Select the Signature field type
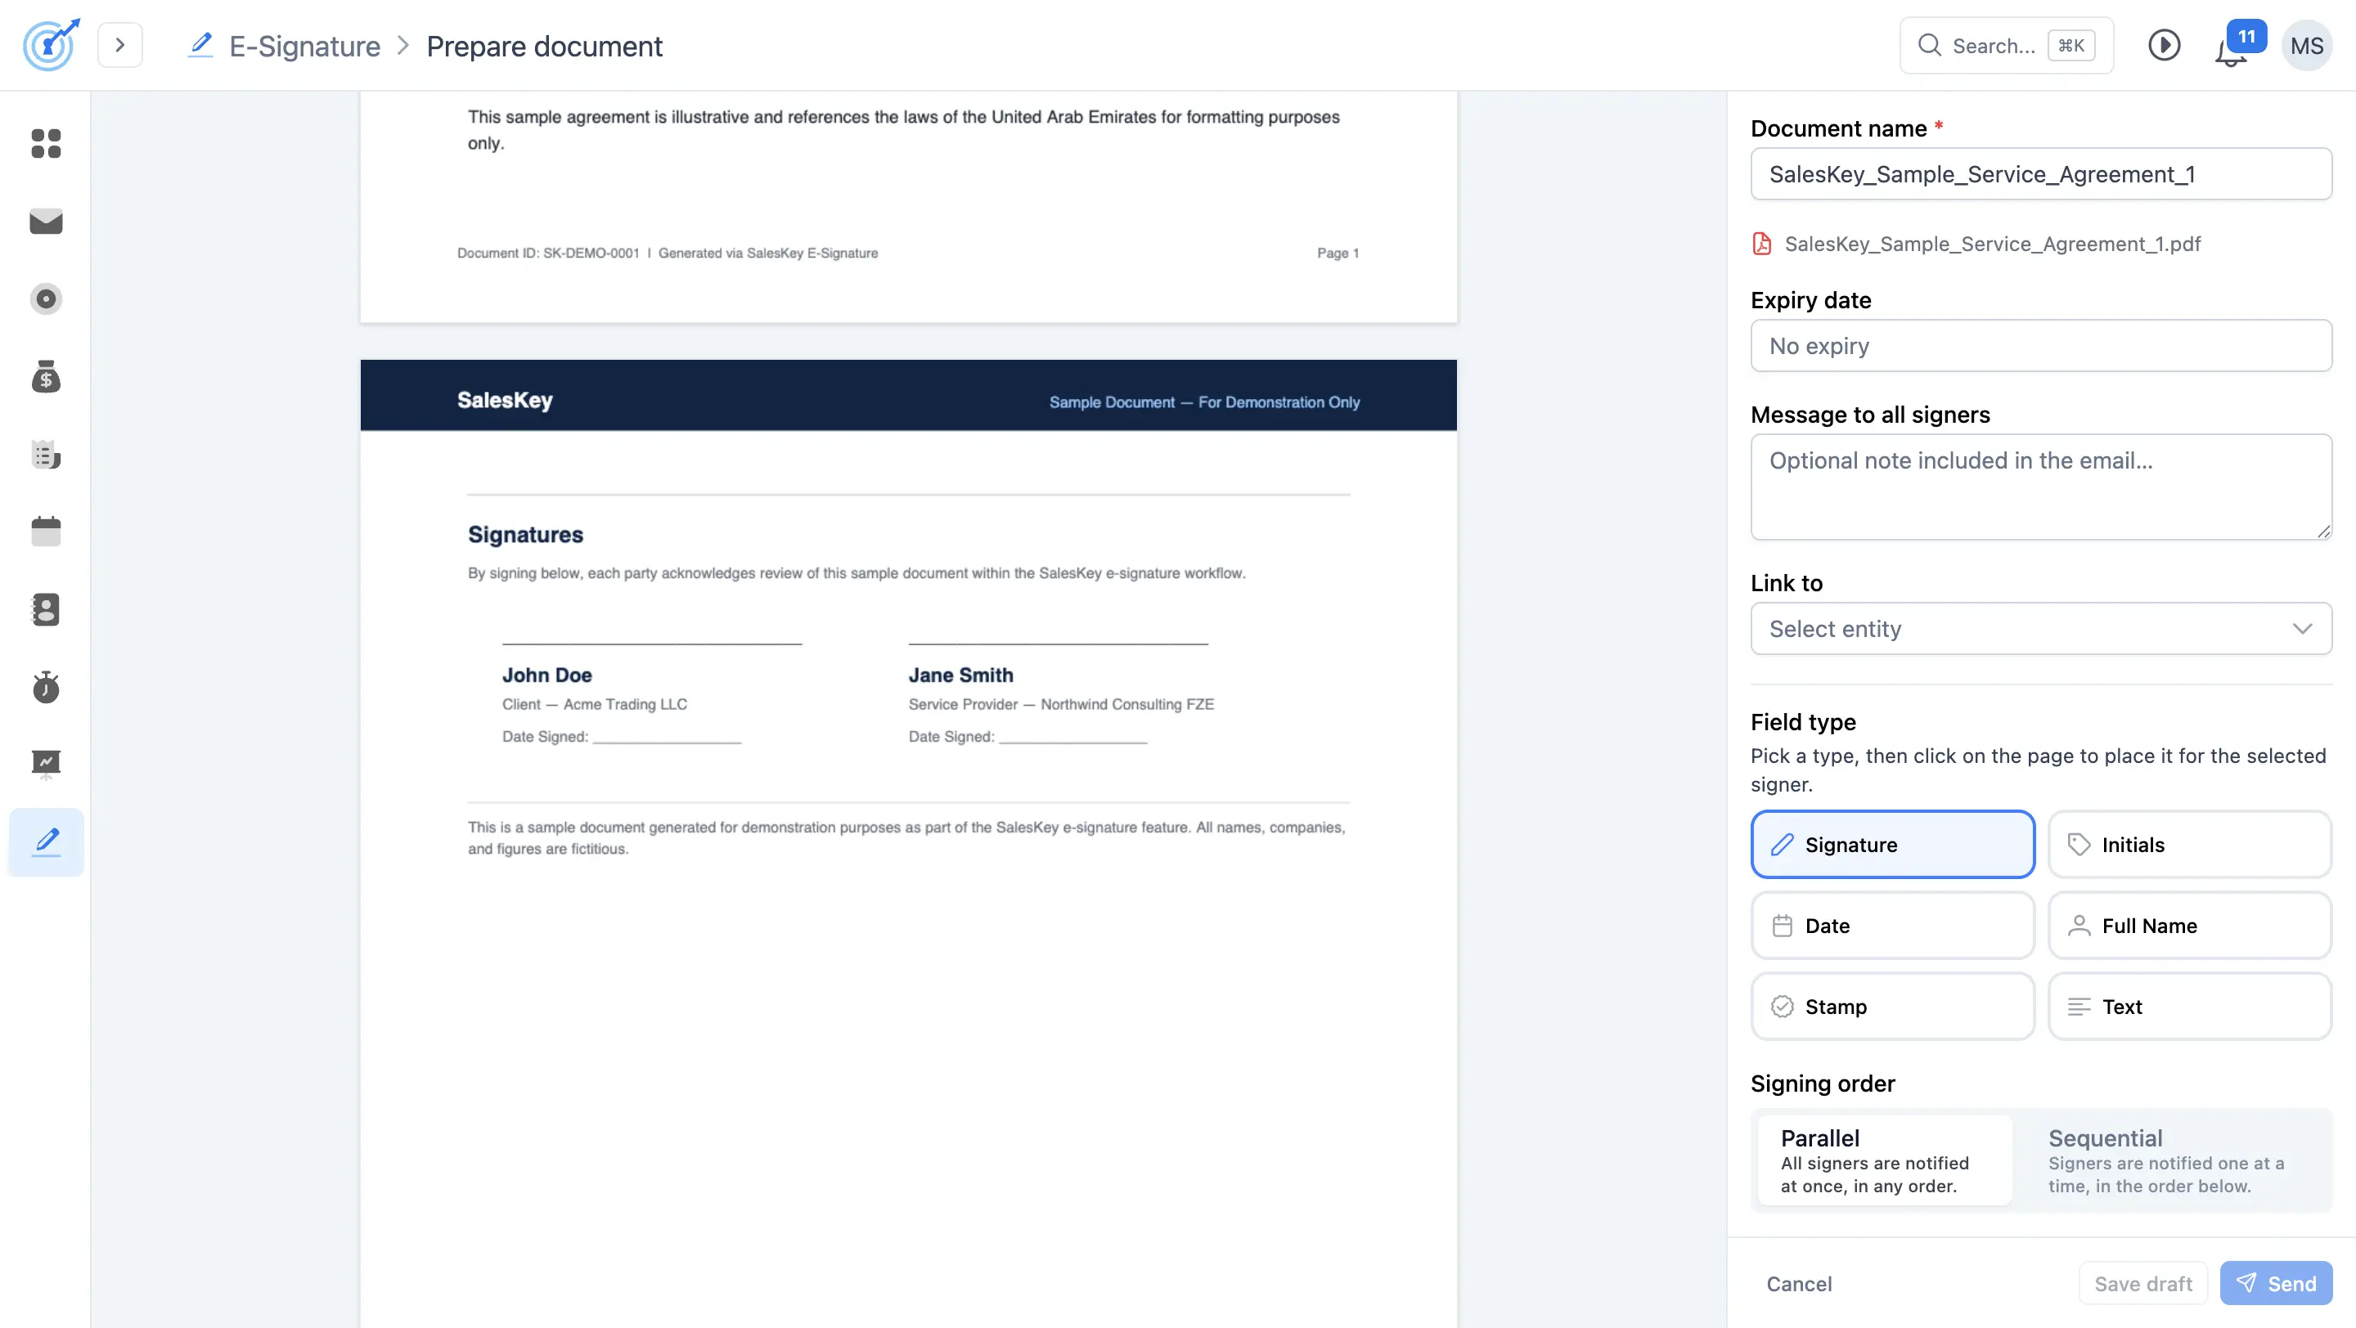Image resolution: width=2356 pixels, height=1328 pixels. (1892, 845)
